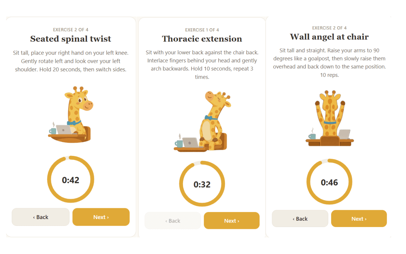This screenshot has width=406, height=254.
Task: Click the 0:32 circular timer
Action: coord(202,184)
